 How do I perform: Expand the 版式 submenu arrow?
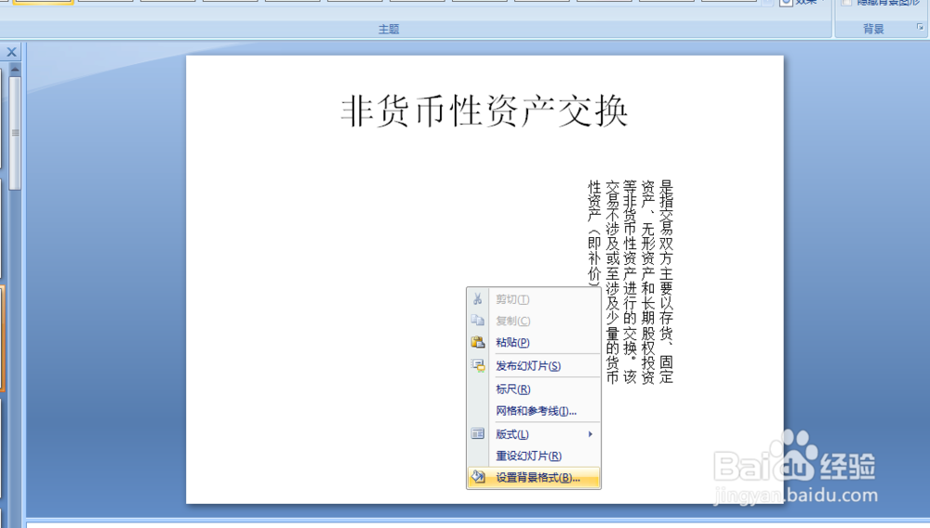click(591, 434)
